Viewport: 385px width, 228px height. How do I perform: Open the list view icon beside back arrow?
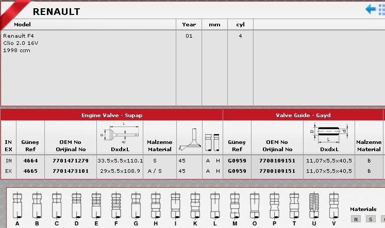(x=382, y=9)
